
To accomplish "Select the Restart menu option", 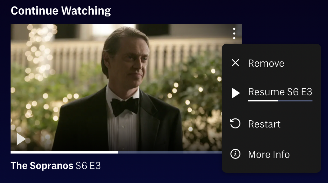I will (271, 124).
